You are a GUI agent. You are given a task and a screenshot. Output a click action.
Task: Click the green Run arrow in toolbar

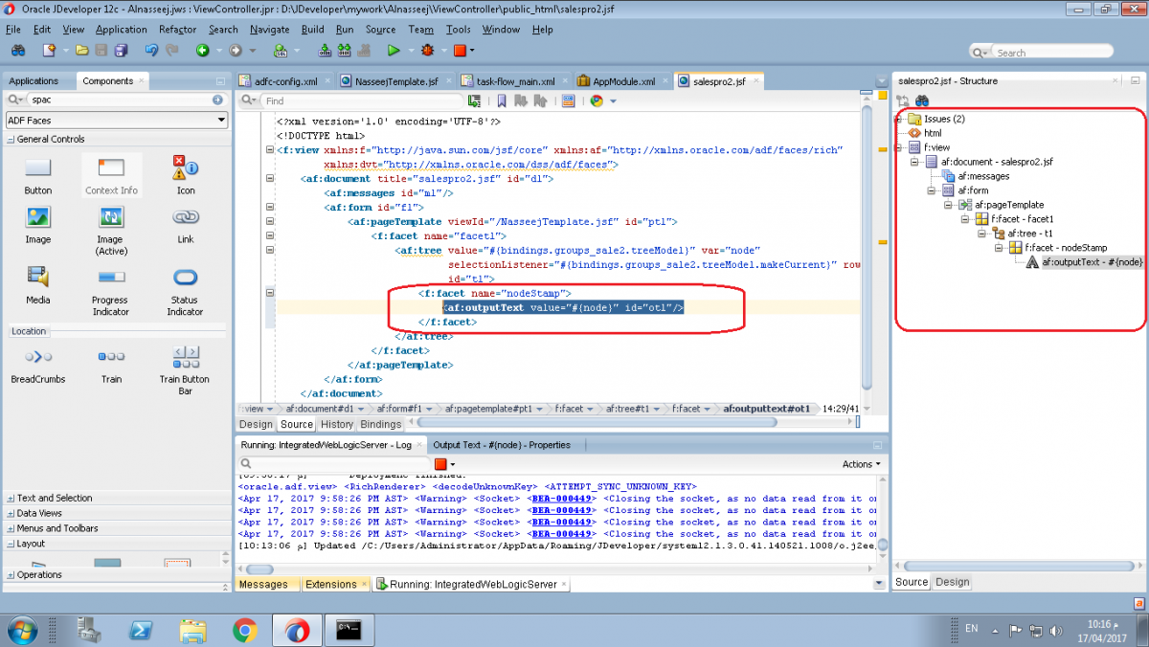click(x=394, y=51)
